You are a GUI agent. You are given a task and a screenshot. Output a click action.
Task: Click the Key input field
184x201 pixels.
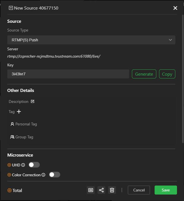point(68,74)
